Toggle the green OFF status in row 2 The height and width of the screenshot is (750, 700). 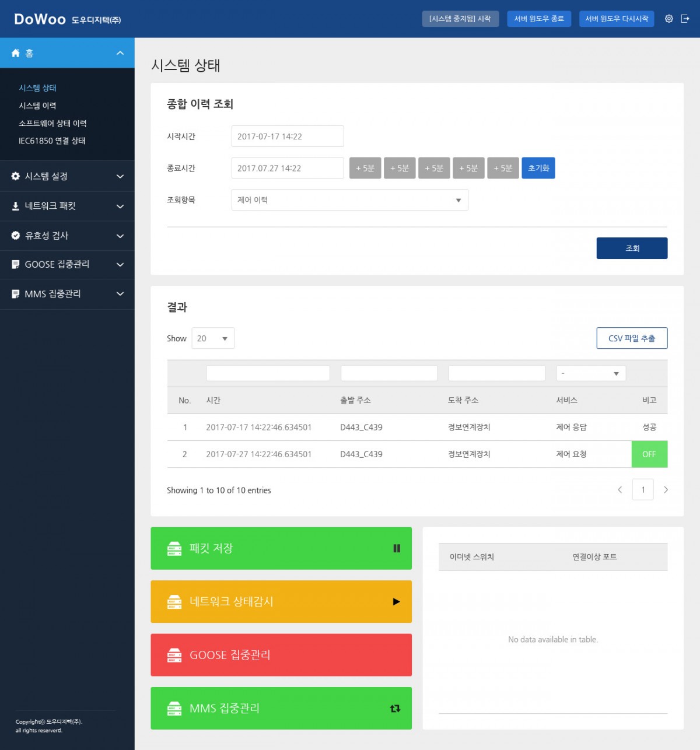[x=649, y=454]
